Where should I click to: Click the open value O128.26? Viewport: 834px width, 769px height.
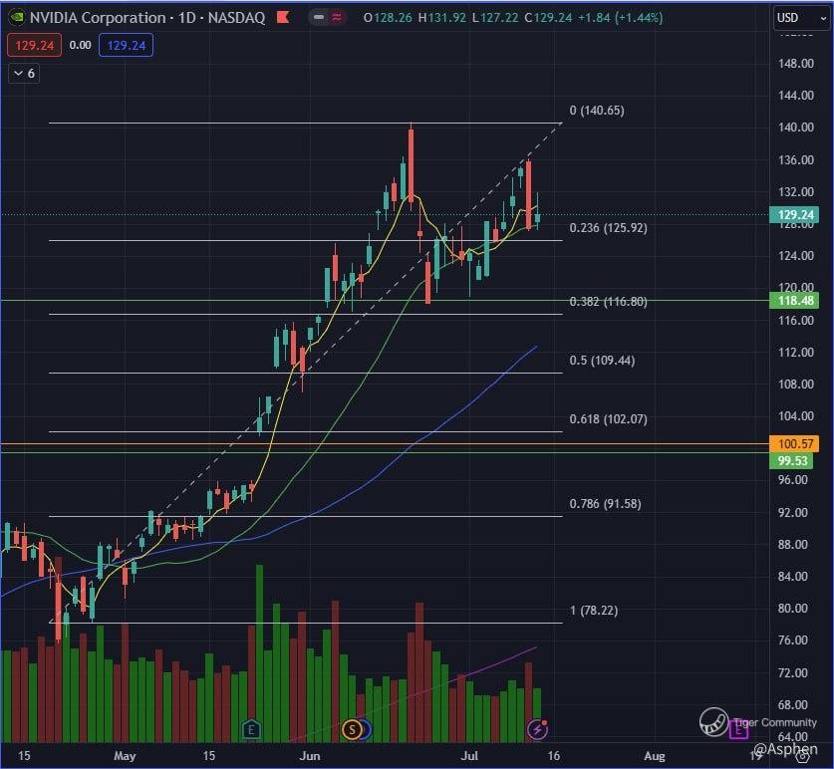point(388,18)
